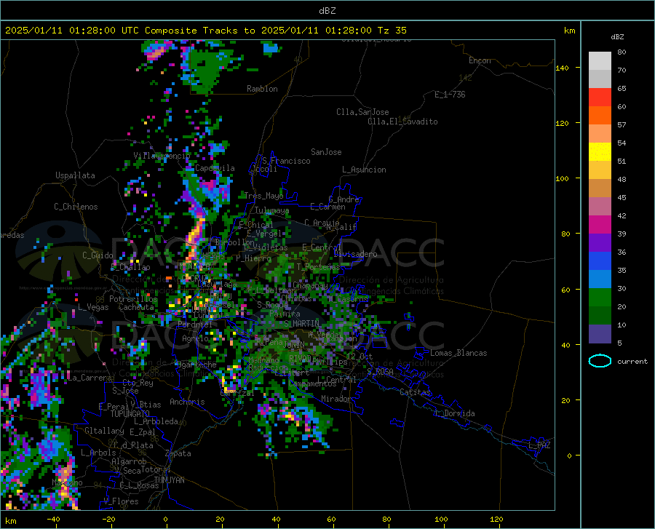Pick the magenta swatch between 42 and 39
The image size is (655, 529).
(600, 225)
